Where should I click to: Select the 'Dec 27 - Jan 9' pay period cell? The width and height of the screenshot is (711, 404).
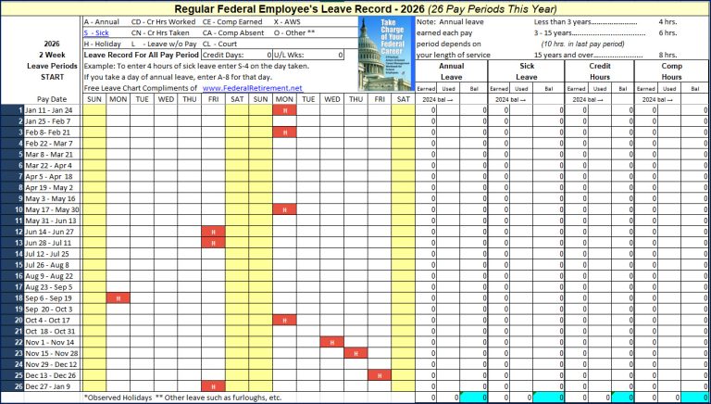[x=52, y=386]
